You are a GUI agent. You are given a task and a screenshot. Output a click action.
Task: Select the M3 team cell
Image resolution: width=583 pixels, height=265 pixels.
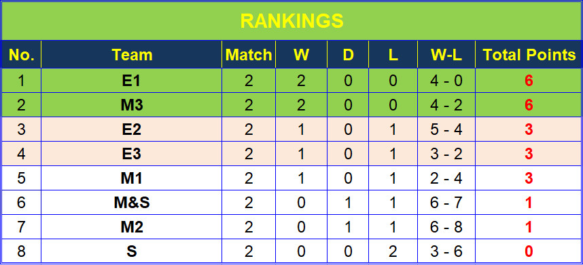132,105
